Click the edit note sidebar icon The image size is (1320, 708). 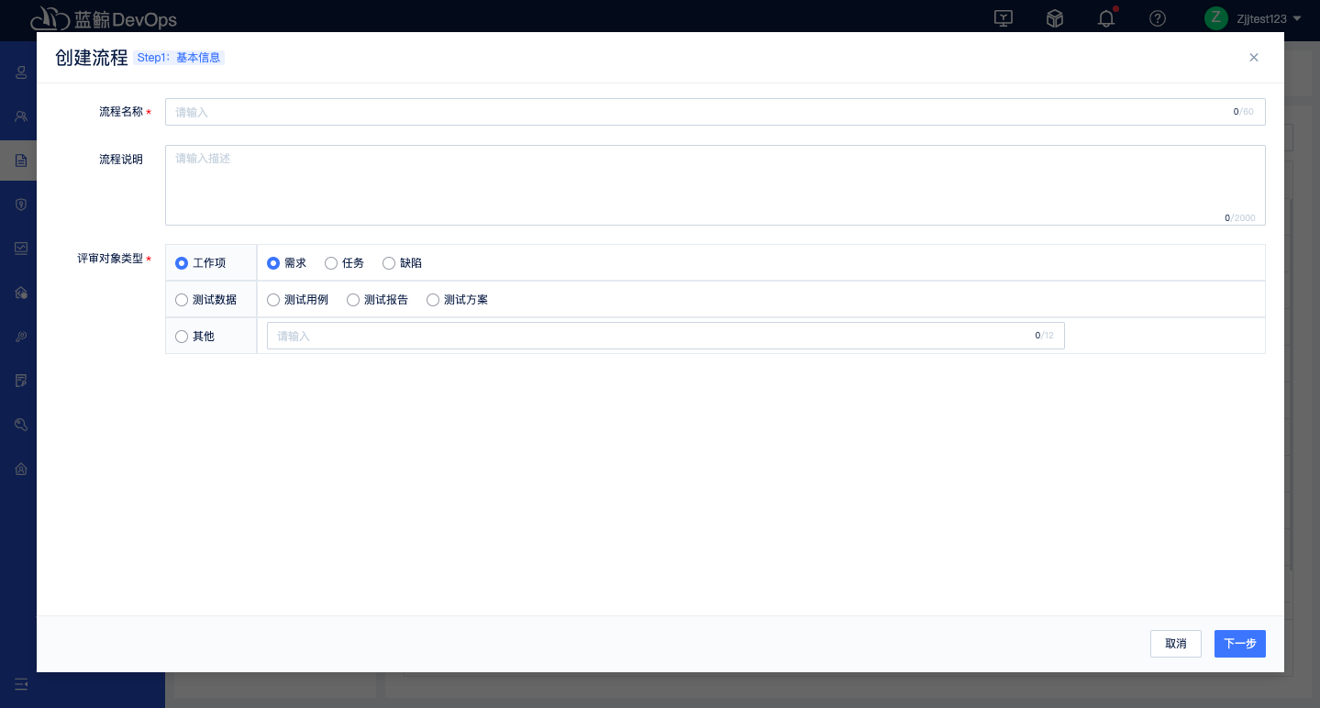(21, 381)
